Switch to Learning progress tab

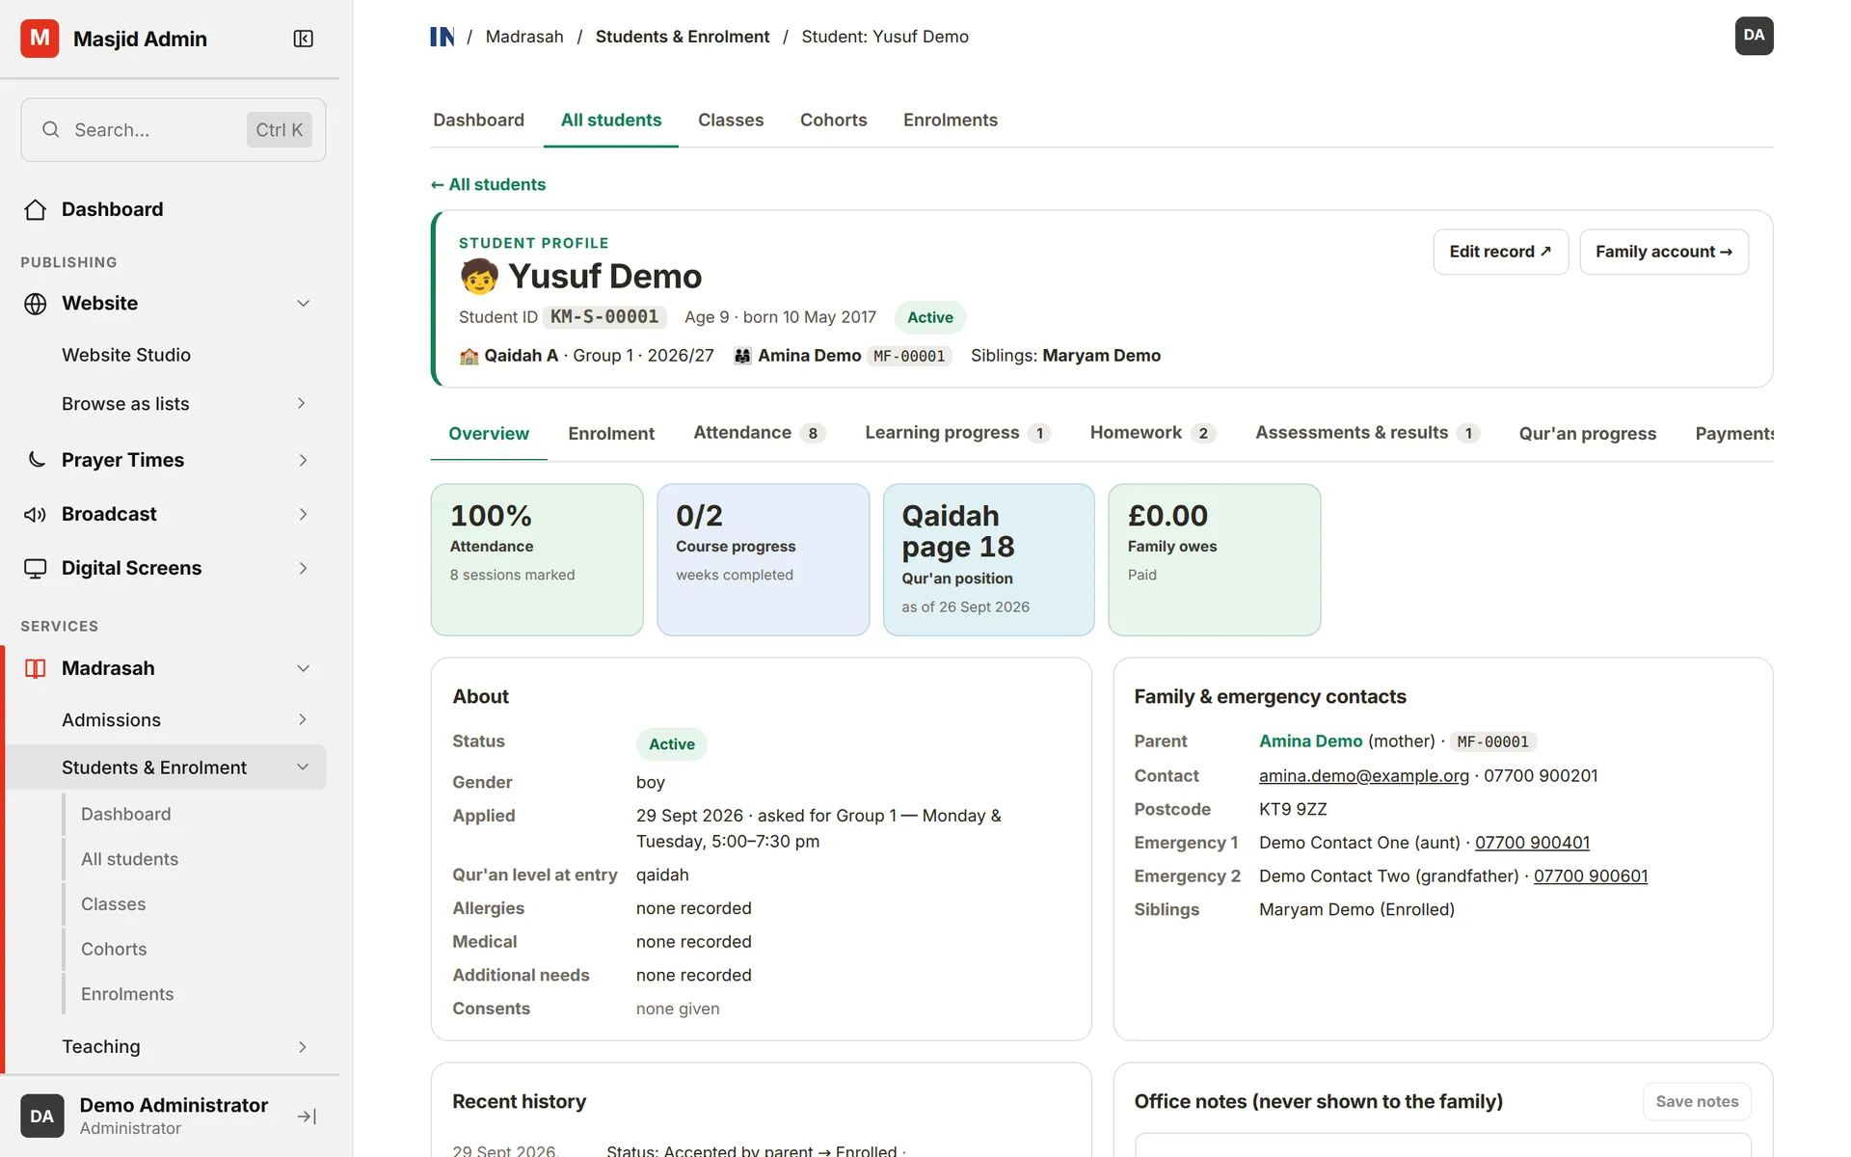957,434
